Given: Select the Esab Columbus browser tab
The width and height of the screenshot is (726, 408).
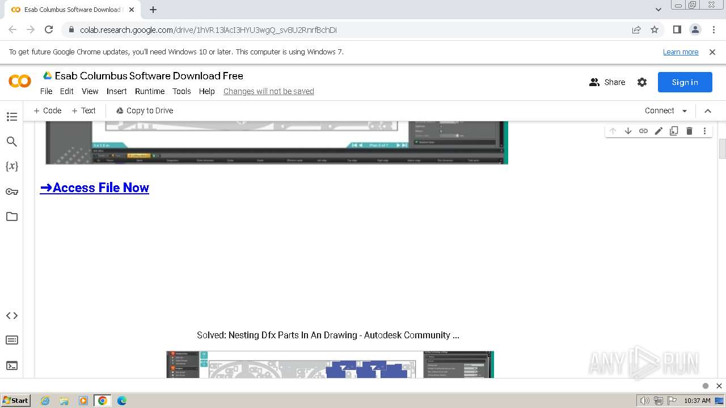Looking at the screenshot, I should [x=73, y=10].
